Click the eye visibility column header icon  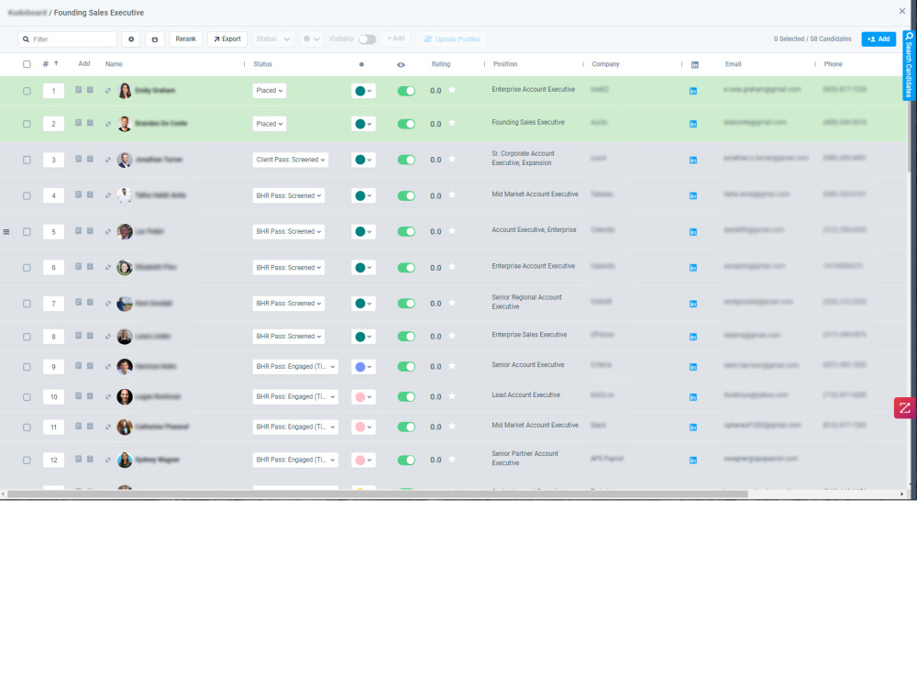401,65
